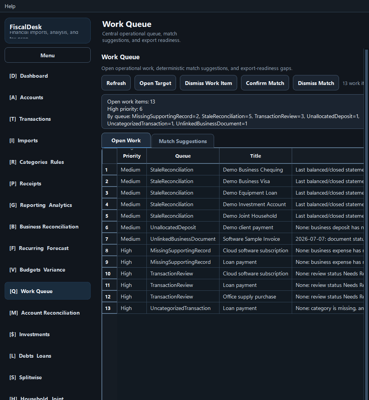Click MissingSupportingRecord cell in row 9

pos(183,262)
